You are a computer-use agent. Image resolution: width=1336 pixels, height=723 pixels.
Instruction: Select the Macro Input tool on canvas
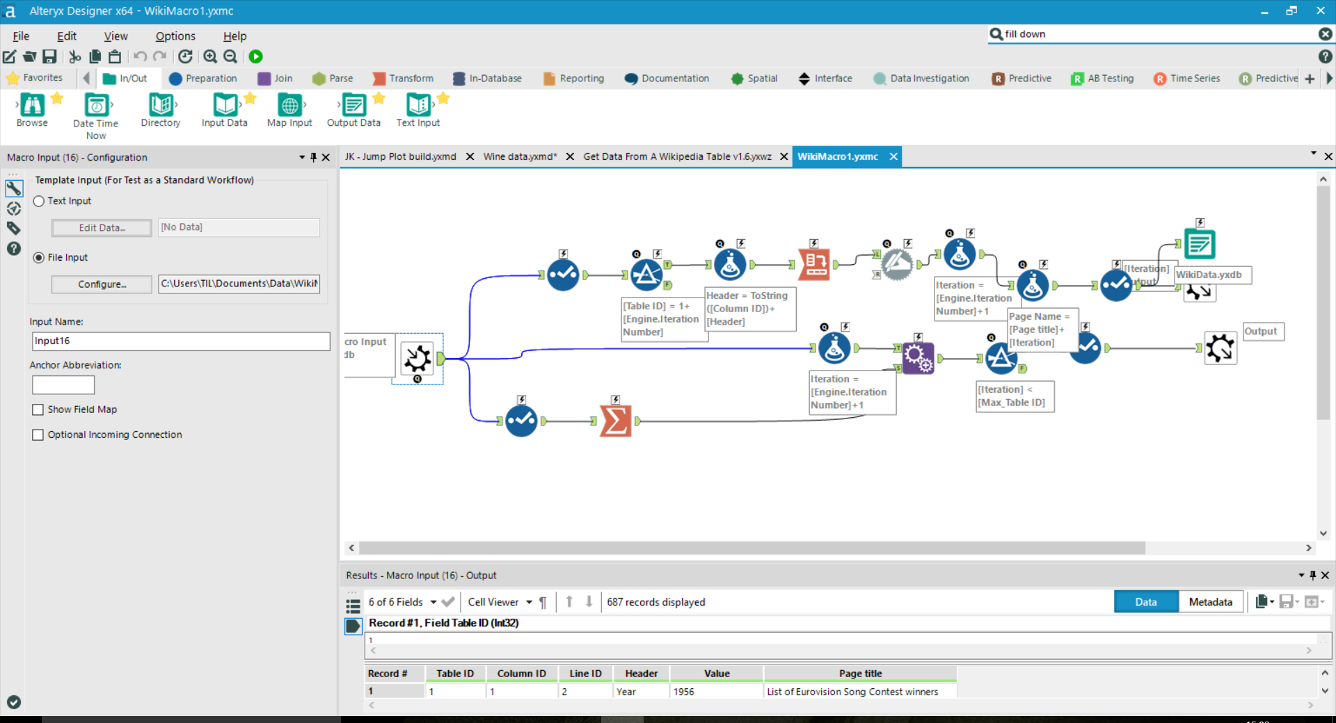(417, 359)
